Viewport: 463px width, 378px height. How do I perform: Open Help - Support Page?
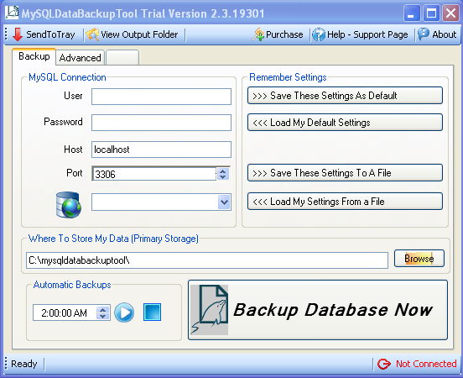point(360,34)
